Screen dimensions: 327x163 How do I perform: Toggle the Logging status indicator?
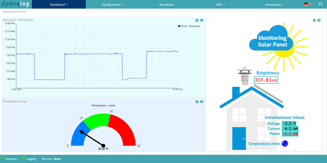pos(24,159)
